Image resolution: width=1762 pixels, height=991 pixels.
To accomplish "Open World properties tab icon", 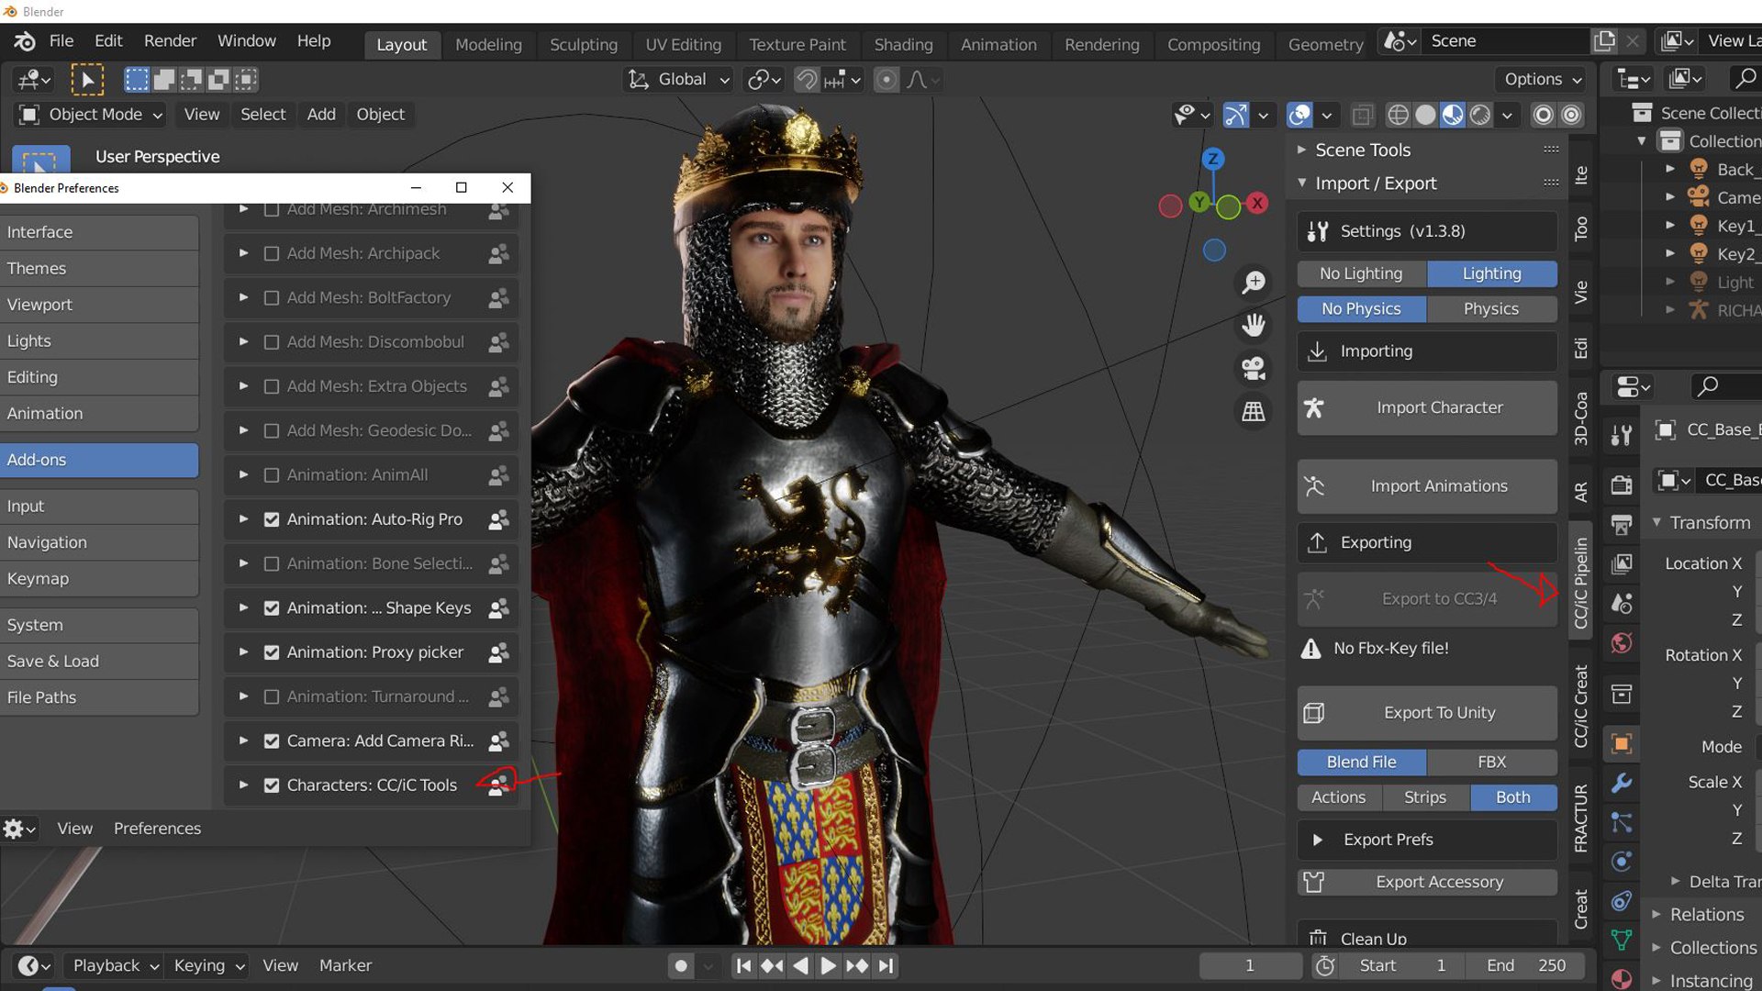I will [1622, 643].
